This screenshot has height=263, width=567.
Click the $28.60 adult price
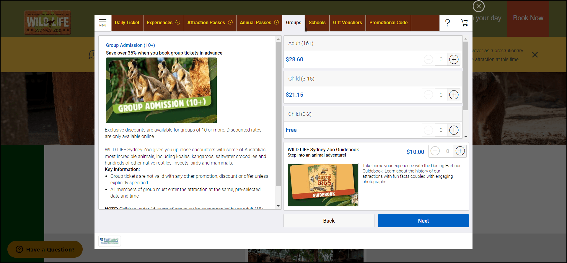click(294, 59)
